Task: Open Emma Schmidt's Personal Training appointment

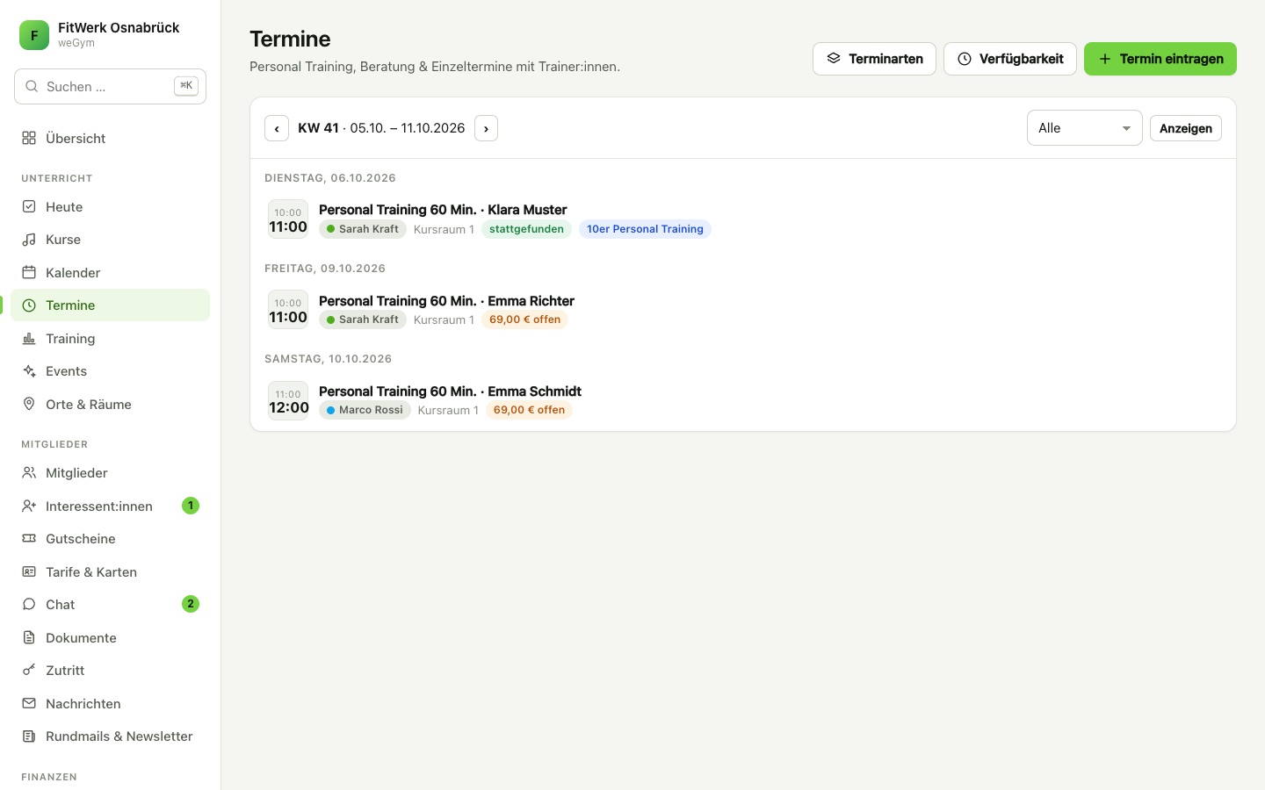Action: point(743,400)
